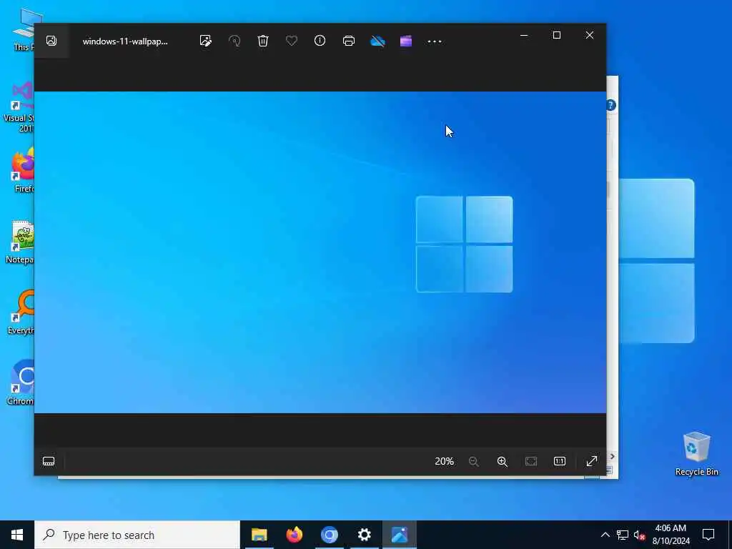Image resolution: width=732 pixels, height=549 pixels.
Task: View actual size with the 1:1 icon
Action: click(x=559, y=461)
